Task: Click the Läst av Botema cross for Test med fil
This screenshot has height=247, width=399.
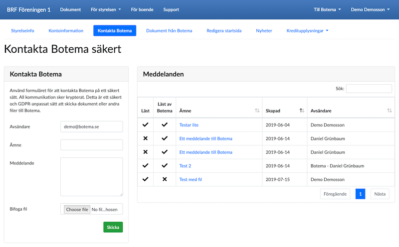Action: [165, 179]
